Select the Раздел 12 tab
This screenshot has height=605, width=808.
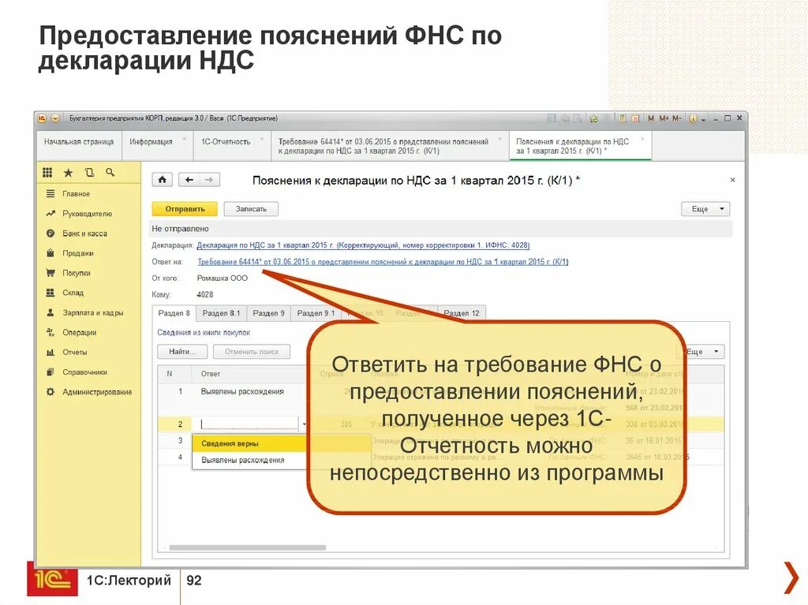coord(461,313)
